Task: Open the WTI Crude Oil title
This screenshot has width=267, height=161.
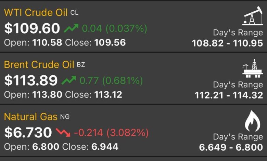Action: pyautogui.click(x=36, y=12)
